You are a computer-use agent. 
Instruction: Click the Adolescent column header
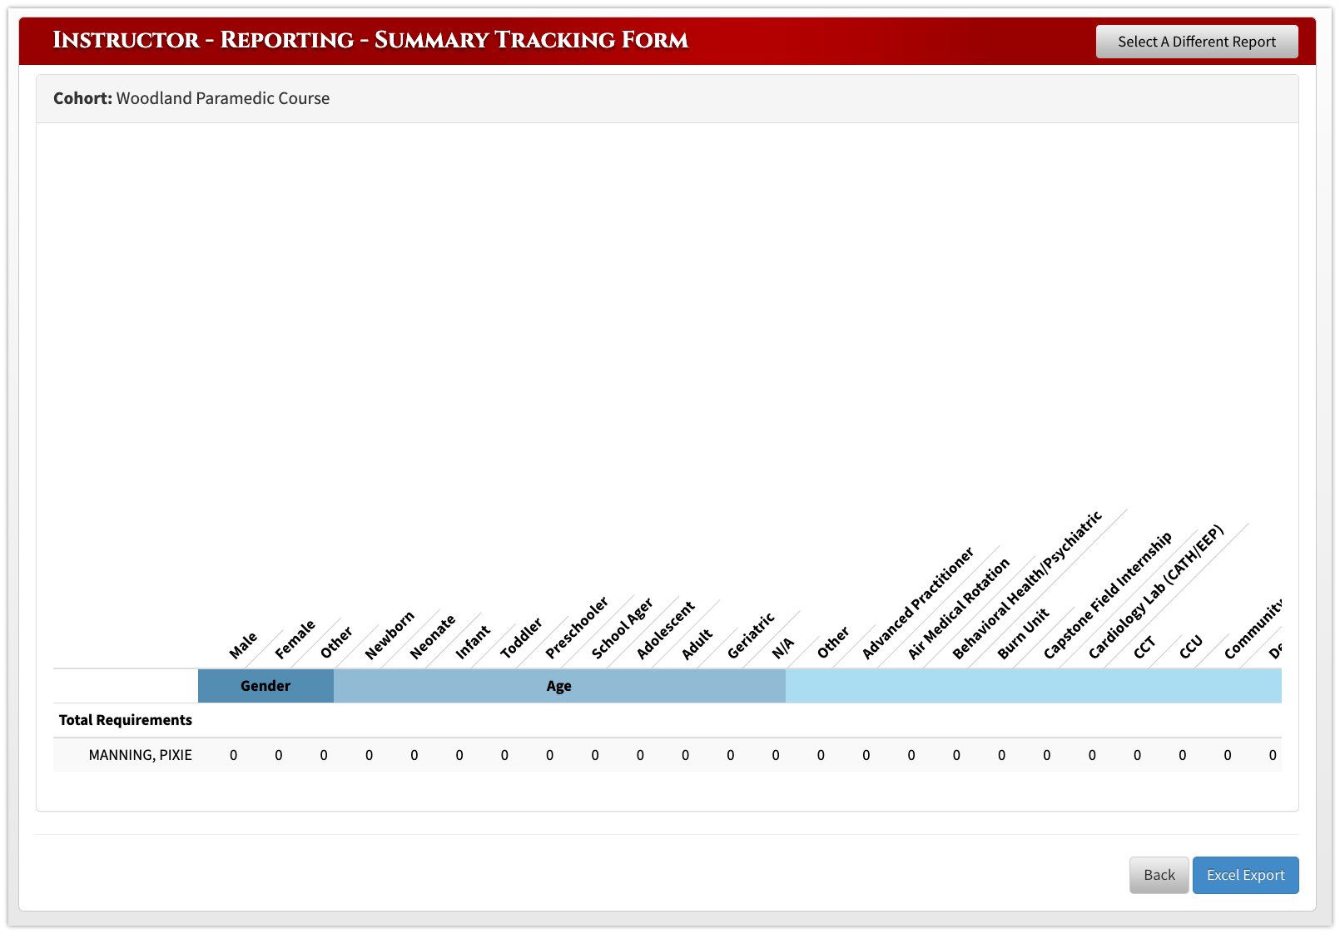tap(664, 630)
